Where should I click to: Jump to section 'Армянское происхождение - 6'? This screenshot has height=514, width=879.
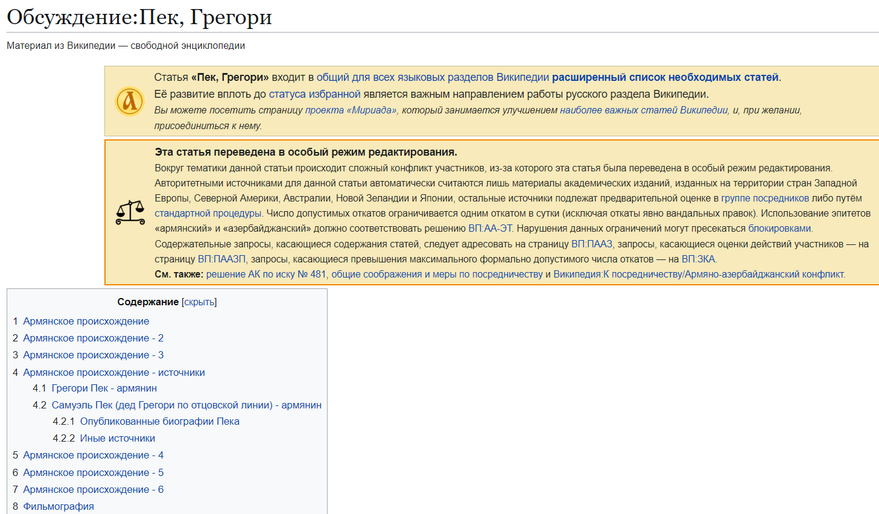94,490
